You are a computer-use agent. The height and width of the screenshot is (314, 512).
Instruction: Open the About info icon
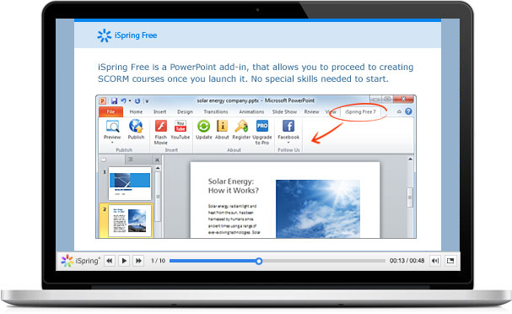(222, 126)
